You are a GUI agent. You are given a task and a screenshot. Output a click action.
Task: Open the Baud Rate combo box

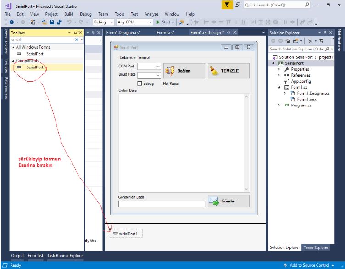click(158, 75)
